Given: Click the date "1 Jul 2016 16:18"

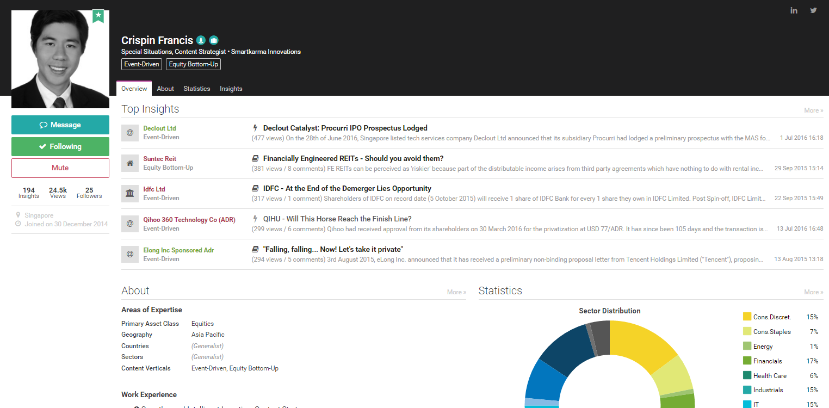Looking at the screenshot, I should coord(801,138).
